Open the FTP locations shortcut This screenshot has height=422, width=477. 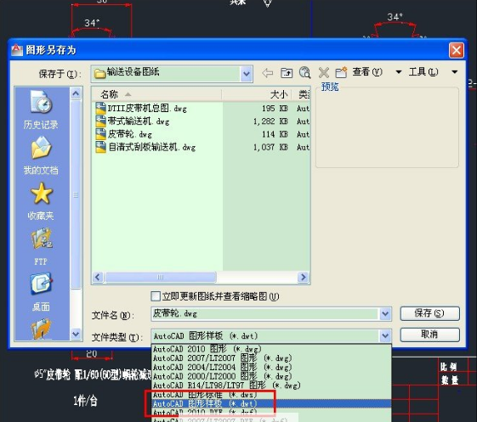(x=41, y=247)
